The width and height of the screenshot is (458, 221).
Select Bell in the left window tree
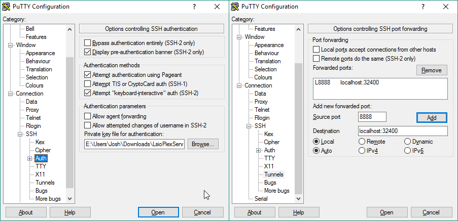[30, 29]
